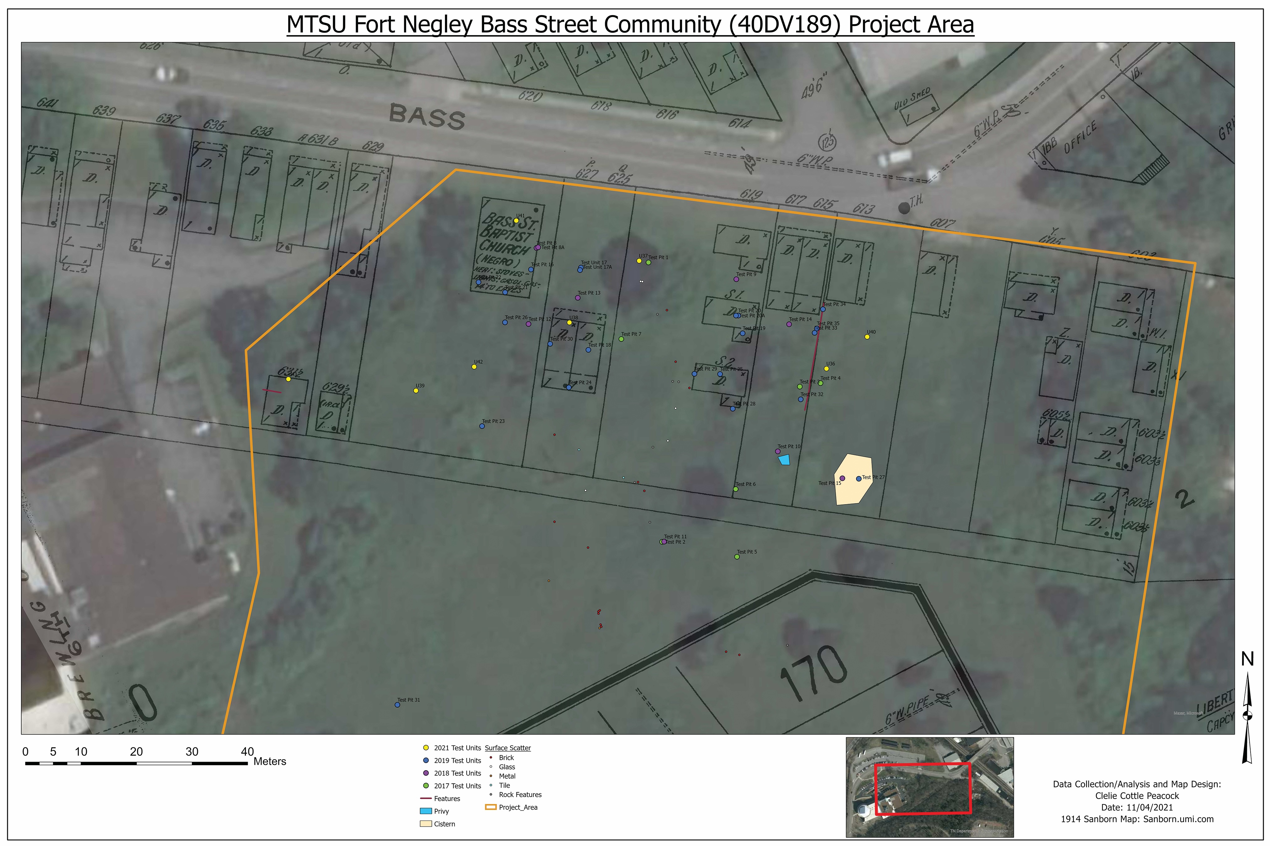Select the purple Test Pit 15 marker

click(842, 478)
